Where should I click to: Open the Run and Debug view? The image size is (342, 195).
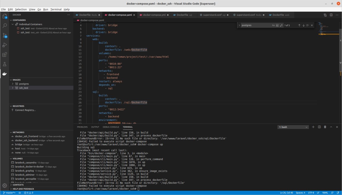[5, 45]
